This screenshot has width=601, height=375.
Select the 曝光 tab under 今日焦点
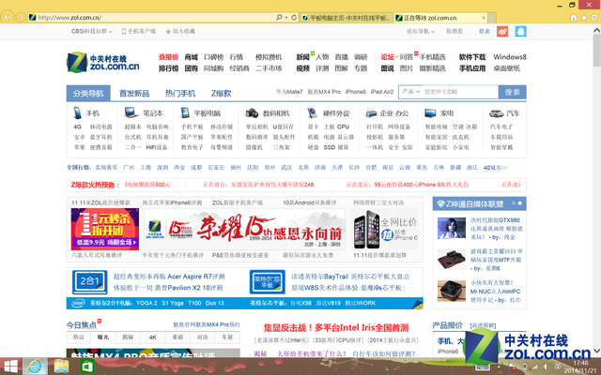102,336
